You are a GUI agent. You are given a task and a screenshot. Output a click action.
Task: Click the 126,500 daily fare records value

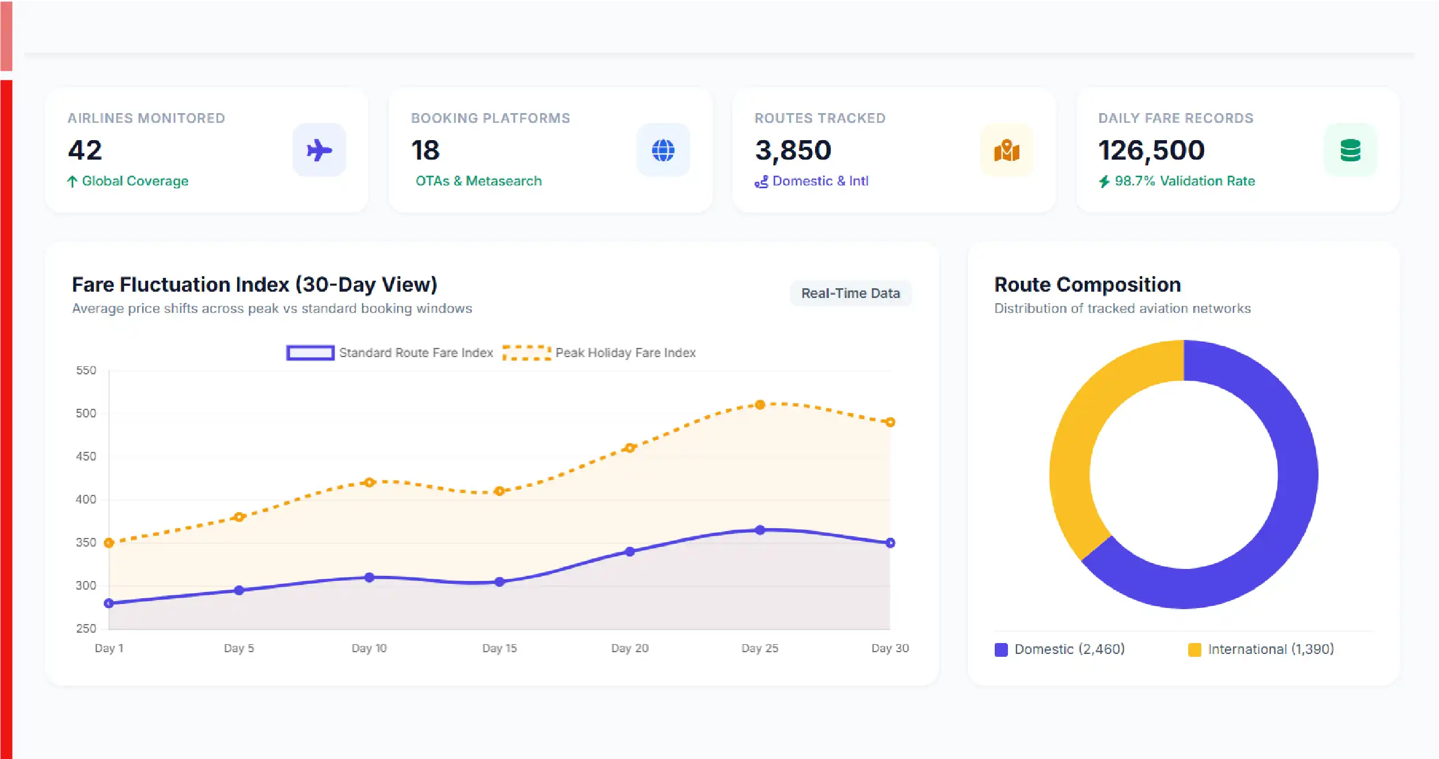pos(1151,150)
